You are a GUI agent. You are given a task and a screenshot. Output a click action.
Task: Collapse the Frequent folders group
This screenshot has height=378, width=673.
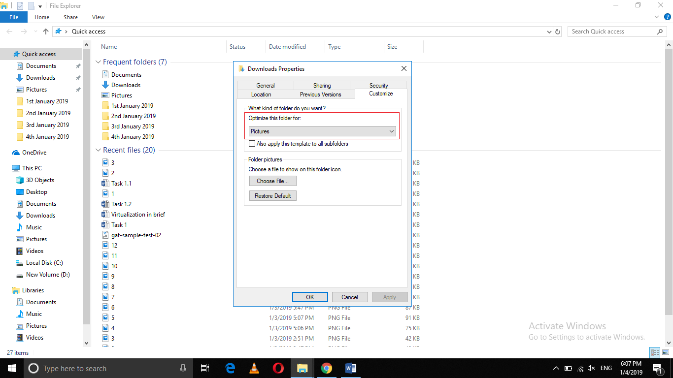(x=98, y=62)
